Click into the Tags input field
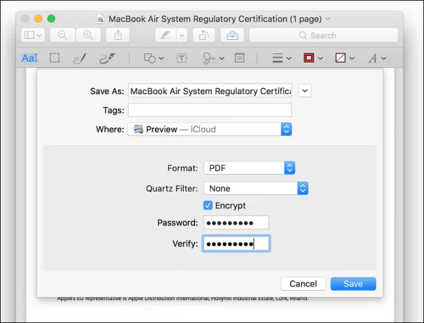Screen dimensions: 424x323 coord(210,110)
